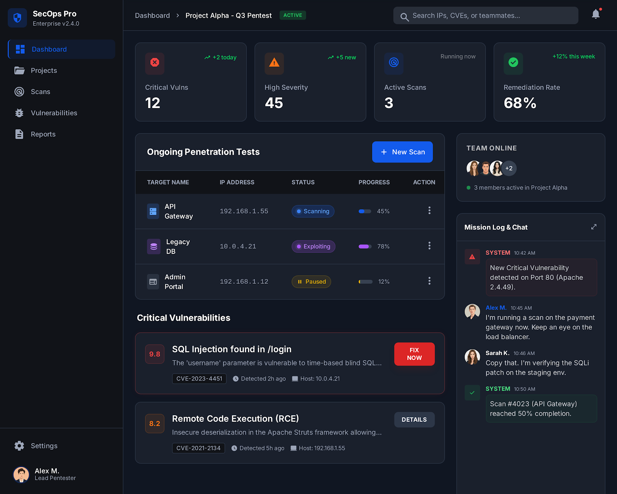The height and width of the screenshot is (494, 617).
Task: Expand the Mission Log & Chat panel
Action: pyautogui.click(x=593, y=227)
